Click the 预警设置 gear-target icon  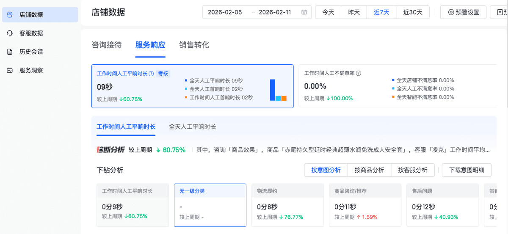pyautogui.click(x=450, y=12)
